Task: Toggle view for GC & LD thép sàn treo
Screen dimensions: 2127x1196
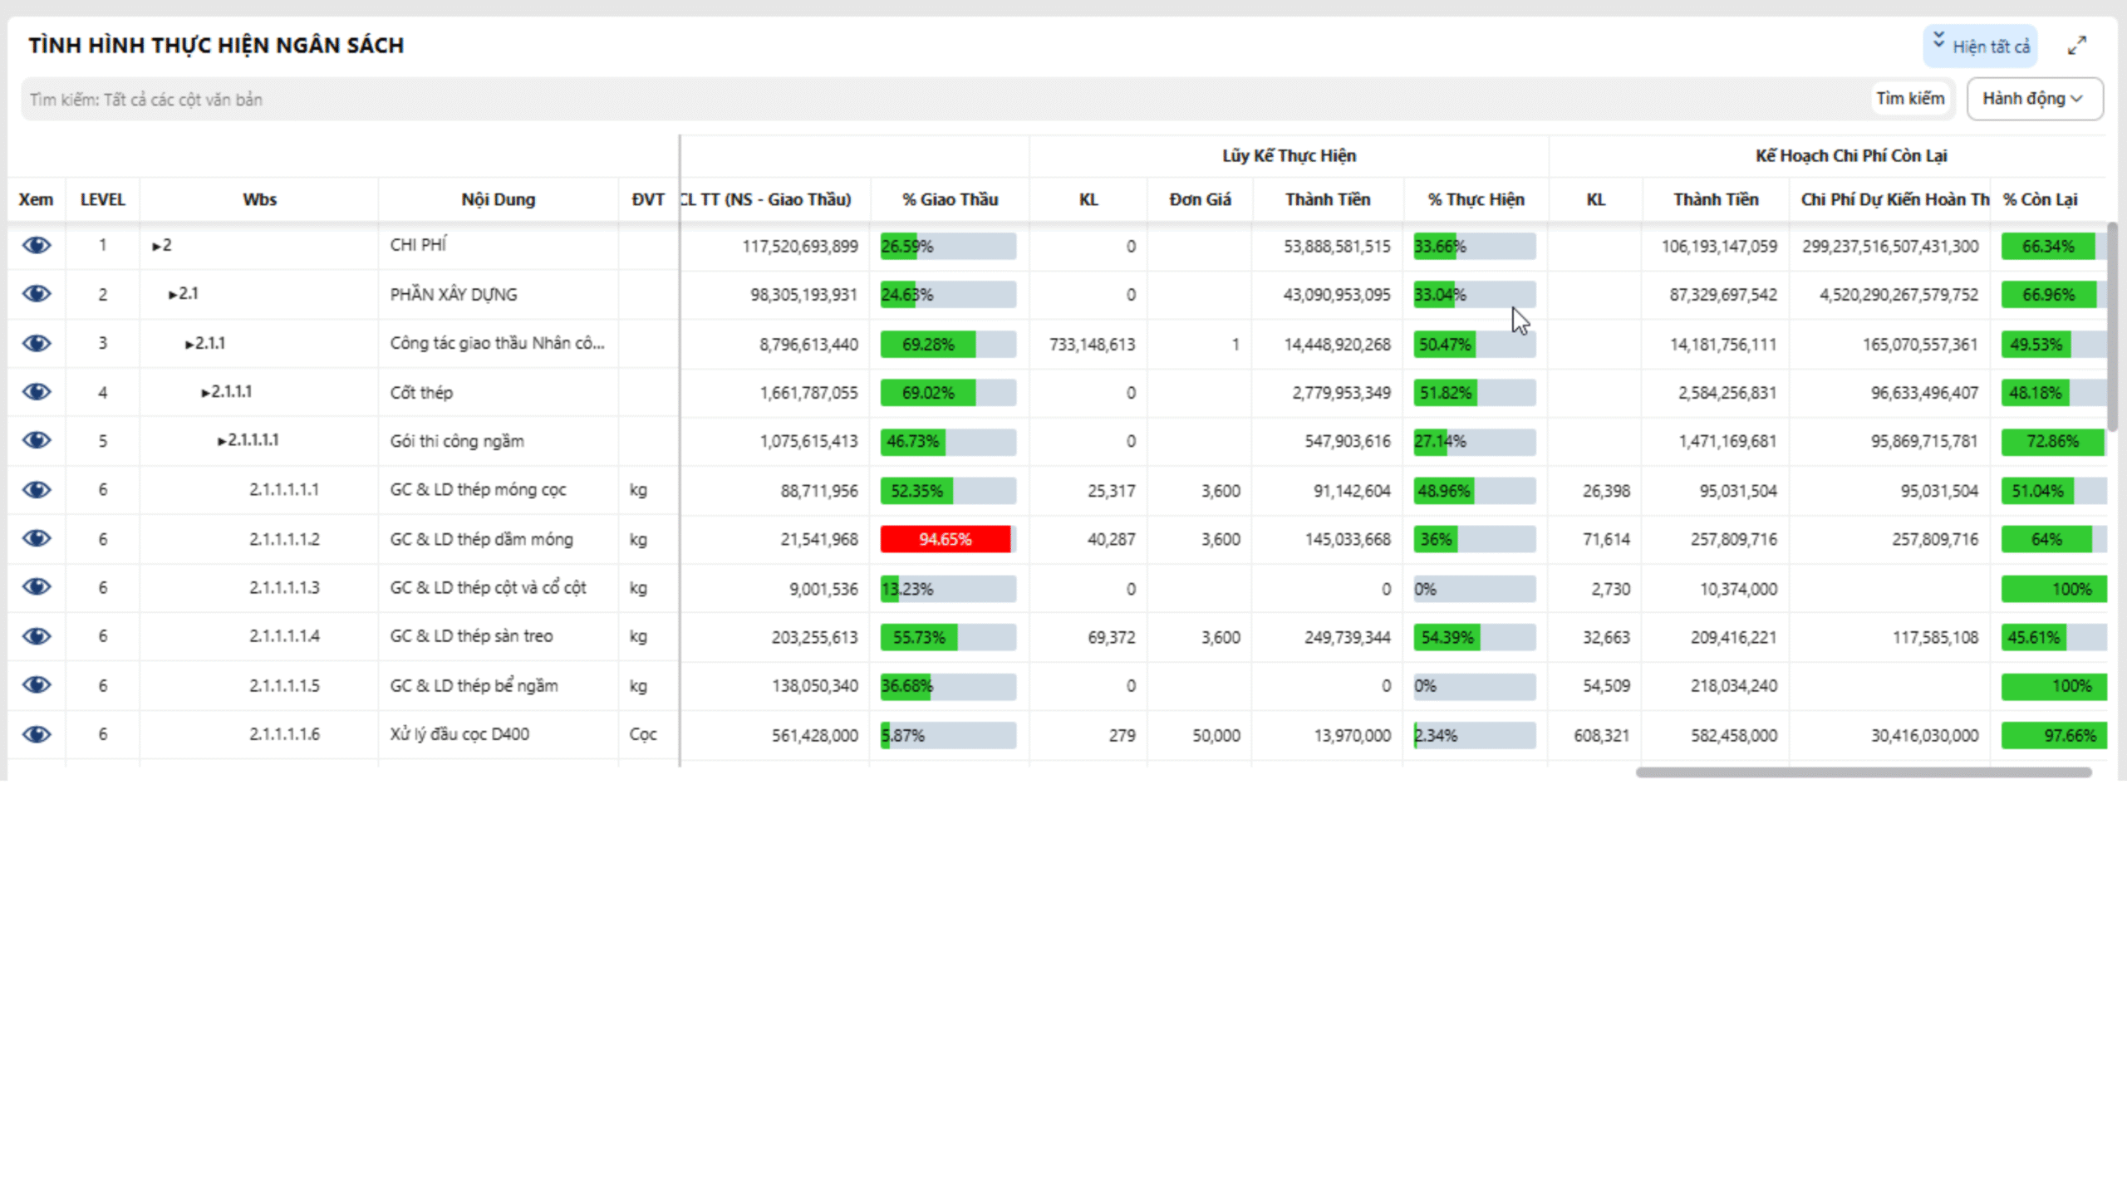Action: 37,636
